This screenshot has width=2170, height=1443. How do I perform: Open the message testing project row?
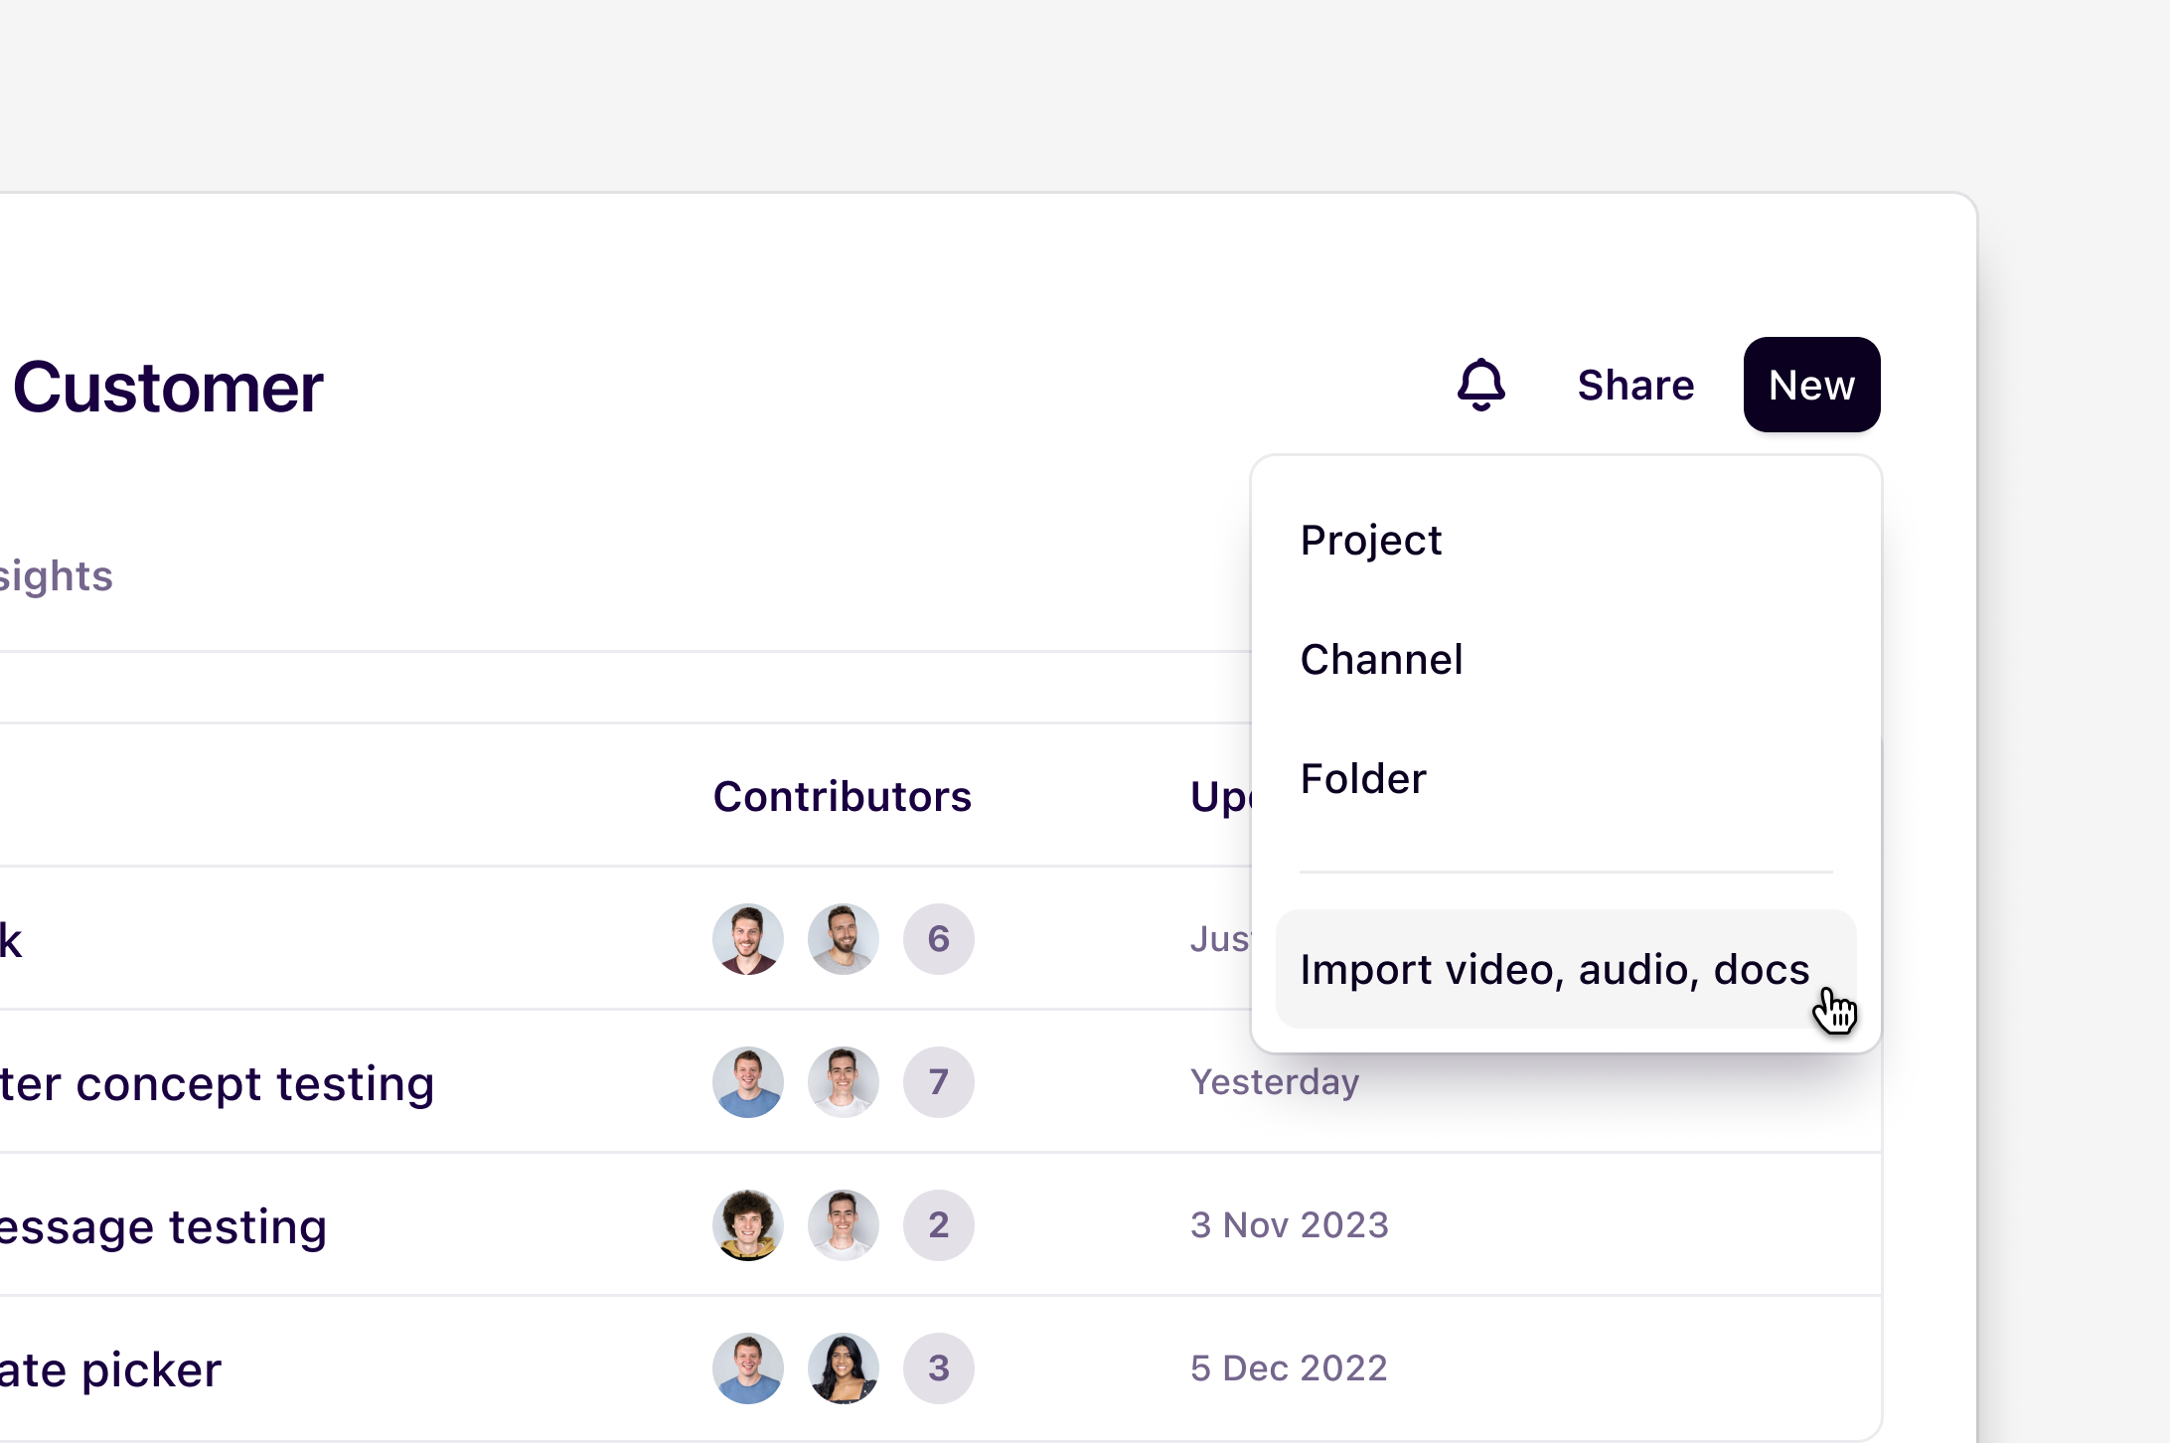click(x=163, y=1226)
